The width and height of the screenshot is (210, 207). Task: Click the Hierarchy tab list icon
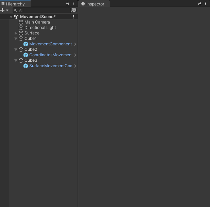(x=3, y=4)
